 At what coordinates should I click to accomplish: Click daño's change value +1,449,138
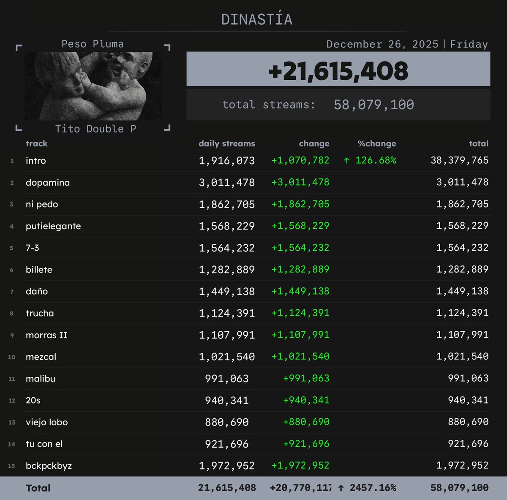pos(300,291)
